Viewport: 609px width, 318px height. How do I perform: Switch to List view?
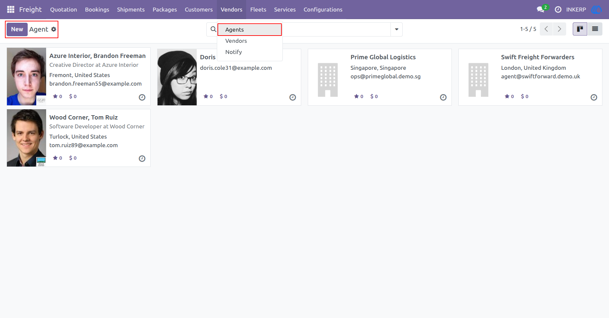(595, 29)
